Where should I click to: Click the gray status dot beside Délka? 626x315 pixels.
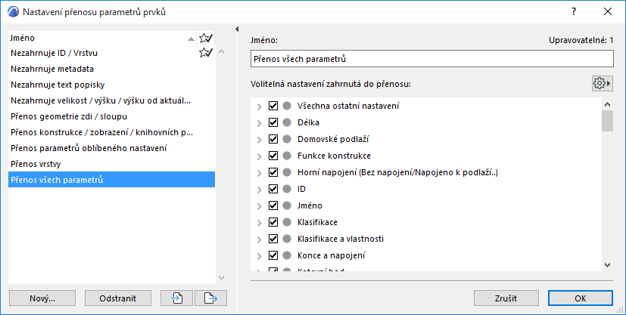287,122
